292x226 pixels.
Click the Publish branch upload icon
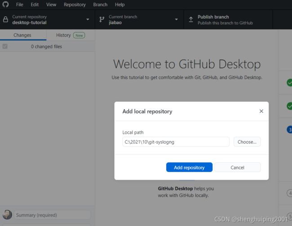(x=190, y=19)
